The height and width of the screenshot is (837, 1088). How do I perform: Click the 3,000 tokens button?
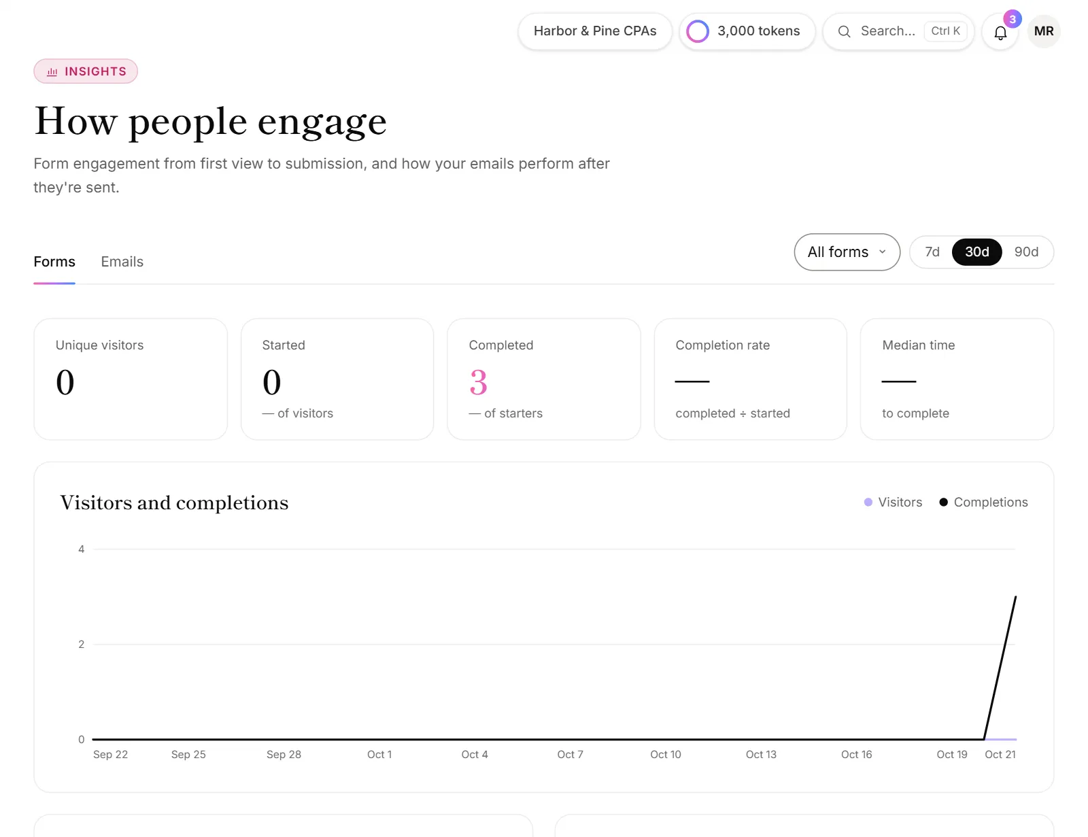(x=747, y=31)
